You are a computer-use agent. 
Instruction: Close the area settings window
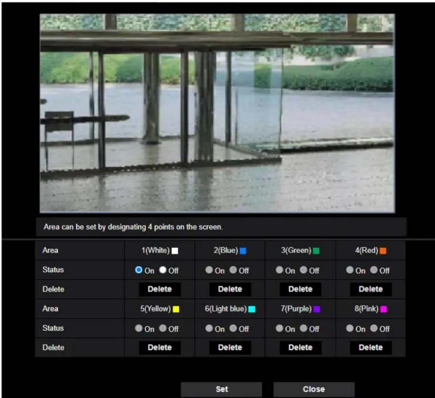314,389
